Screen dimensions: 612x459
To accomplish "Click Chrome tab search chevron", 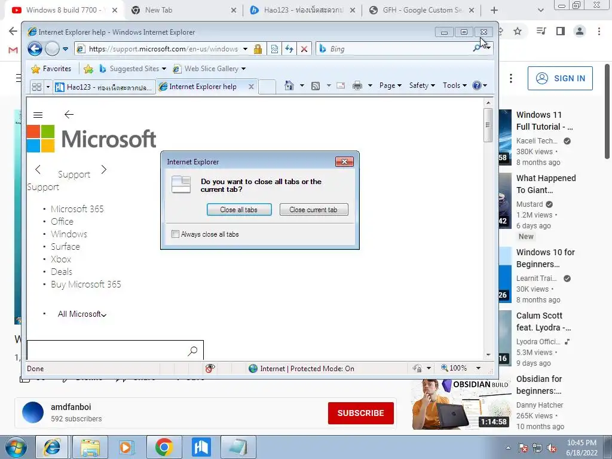I will [x=540, y=11].
